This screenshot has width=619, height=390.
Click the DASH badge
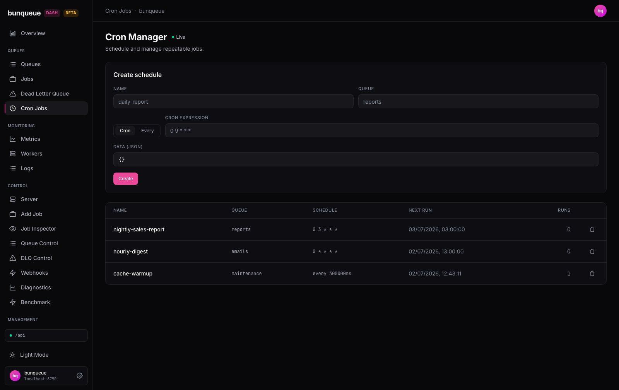click(x=52, y=13)
